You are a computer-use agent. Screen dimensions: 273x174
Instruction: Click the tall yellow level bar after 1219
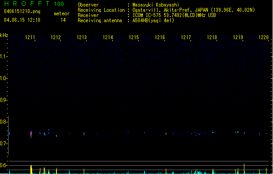pos(244,169)
